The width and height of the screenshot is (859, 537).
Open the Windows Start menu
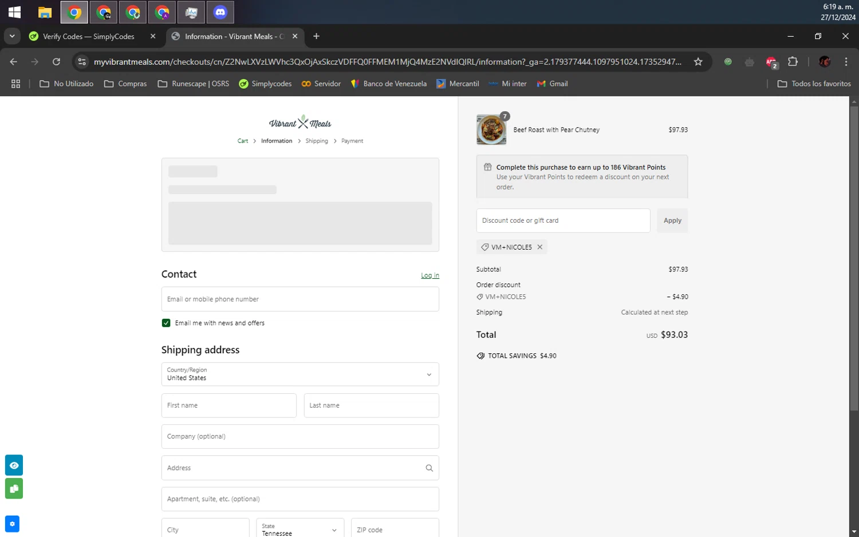[14, 12]
